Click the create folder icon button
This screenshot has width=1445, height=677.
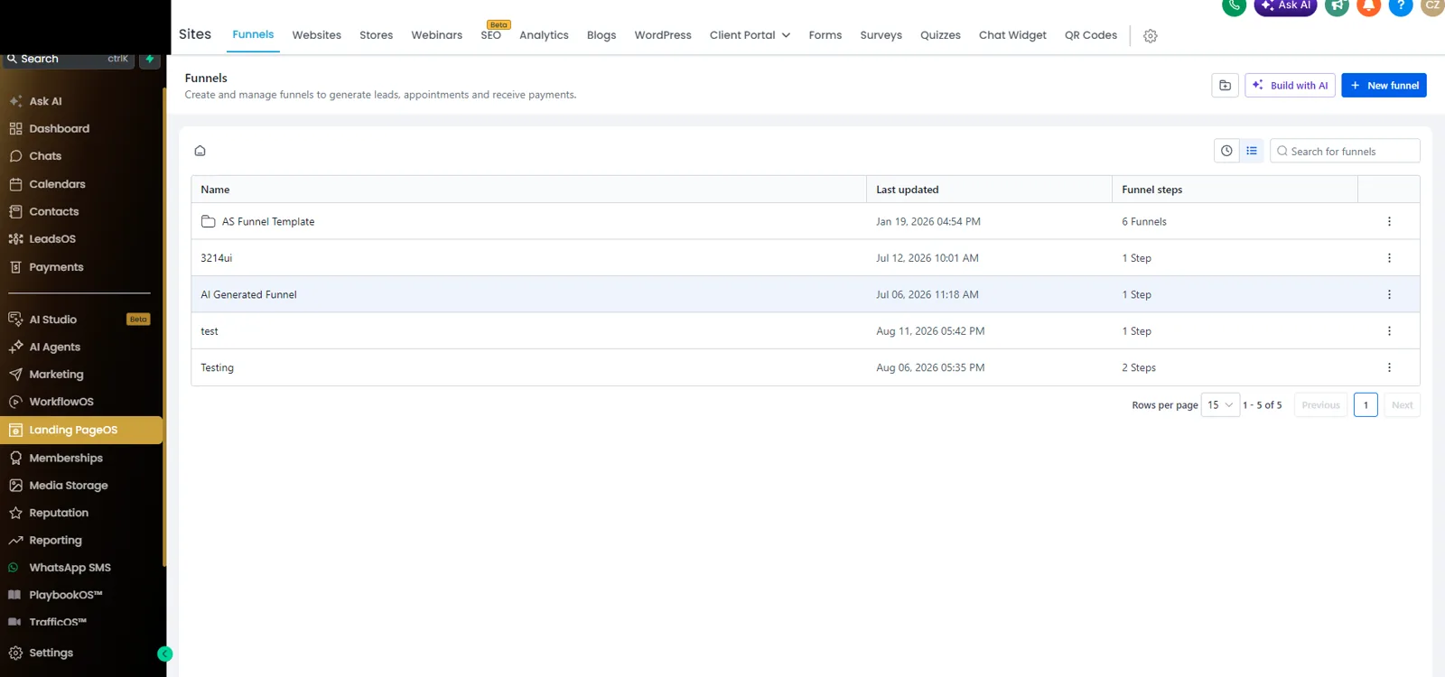[1225, 85]
